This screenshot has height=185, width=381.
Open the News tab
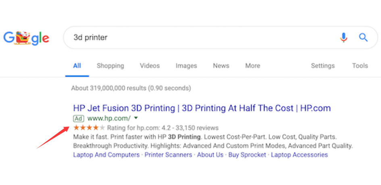(x=221, y=66)
